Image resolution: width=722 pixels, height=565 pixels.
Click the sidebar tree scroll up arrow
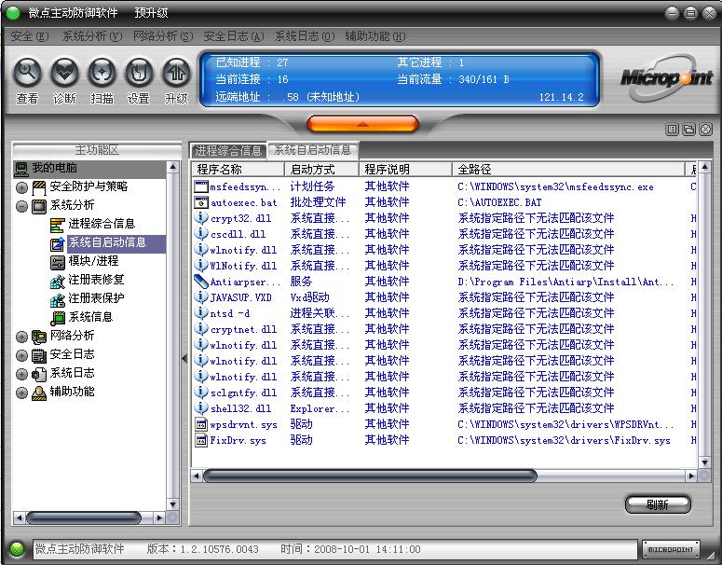(172, 167)
